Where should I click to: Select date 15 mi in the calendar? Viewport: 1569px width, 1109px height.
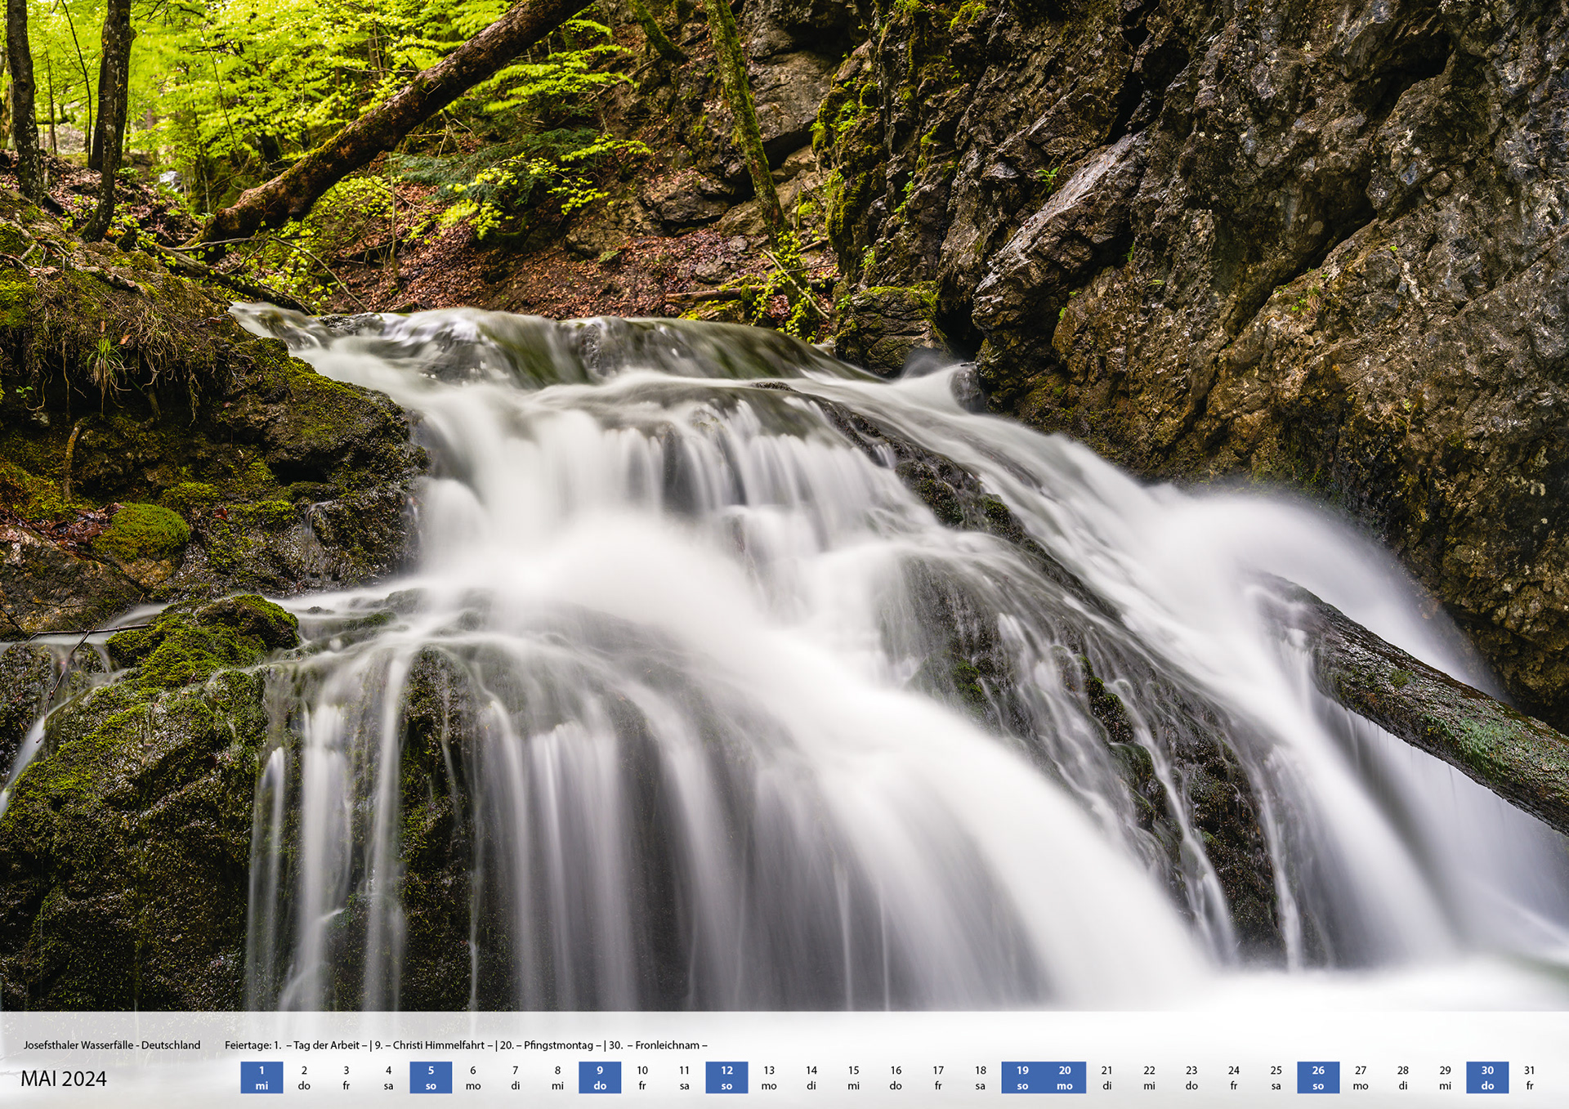853,1077
